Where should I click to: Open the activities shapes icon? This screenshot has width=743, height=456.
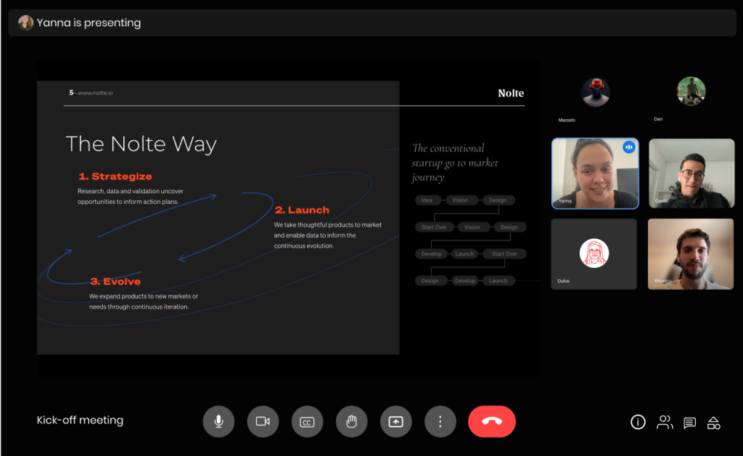pos(714,422)
